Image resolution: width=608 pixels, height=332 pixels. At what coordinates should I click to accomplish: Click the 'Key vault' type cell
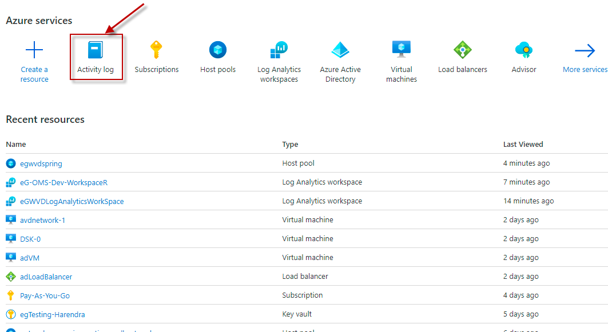[x=297, y=314]
